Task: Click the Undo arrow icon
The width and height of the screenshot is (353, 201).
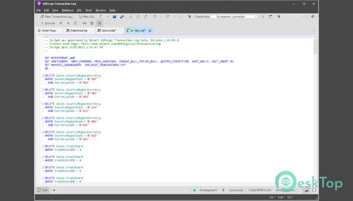Action: (x=155, y=17)
